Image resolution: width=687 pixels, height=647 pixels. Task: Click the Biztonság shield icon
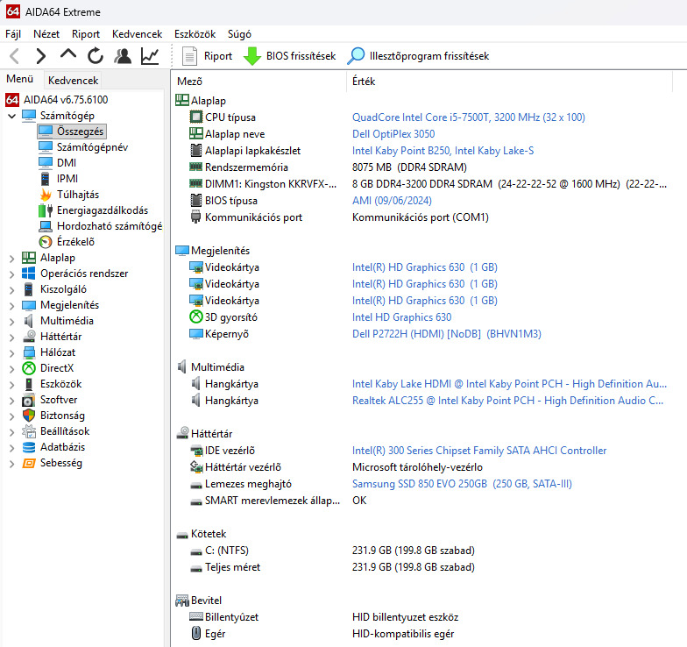tap(29, 416)
